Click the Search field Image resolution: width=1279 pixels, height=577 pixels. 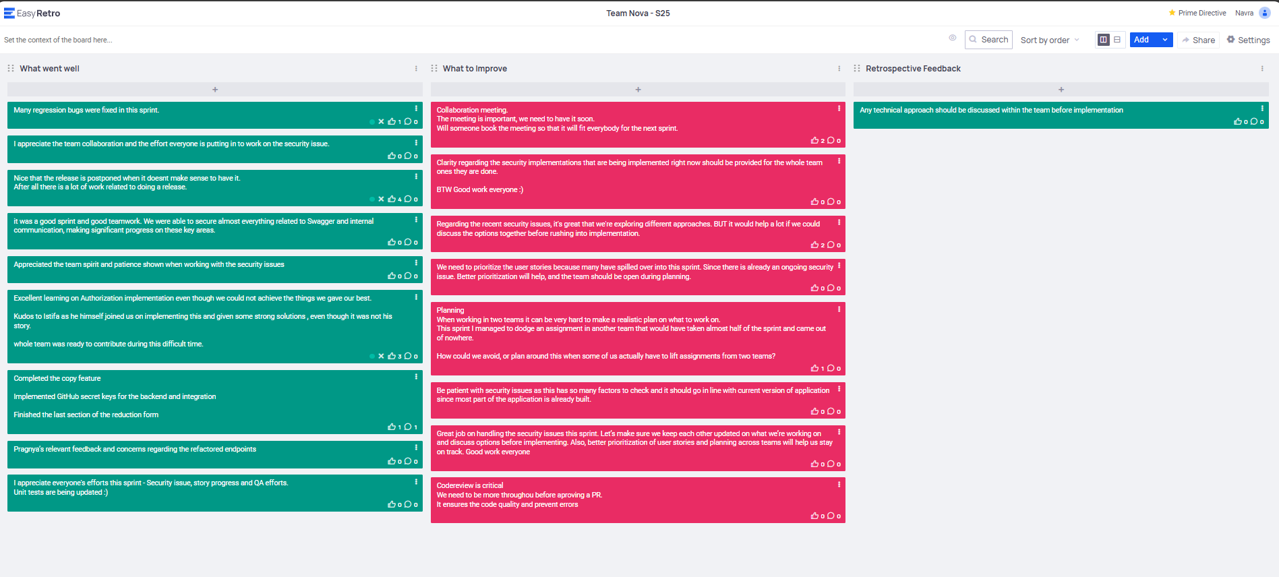988,40
